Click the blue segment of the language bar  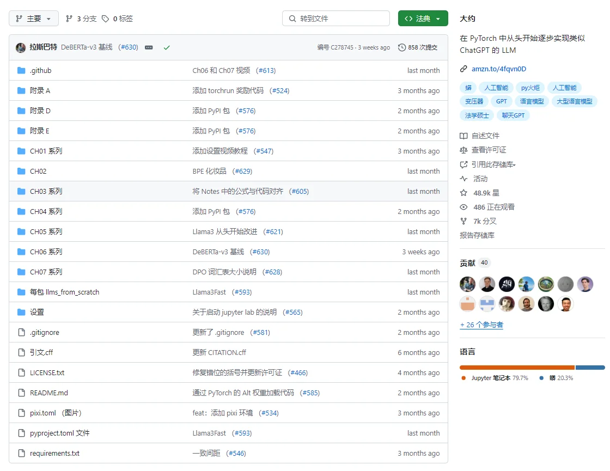pyautogui.click(x=590, y=368)
